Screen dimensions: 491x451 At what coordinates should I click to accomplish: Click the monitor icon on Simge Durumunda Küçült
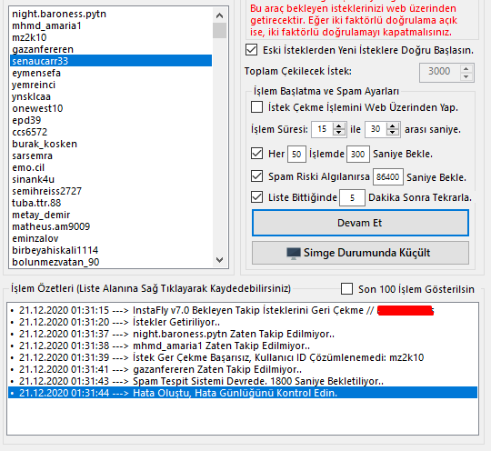click(294, 253)
